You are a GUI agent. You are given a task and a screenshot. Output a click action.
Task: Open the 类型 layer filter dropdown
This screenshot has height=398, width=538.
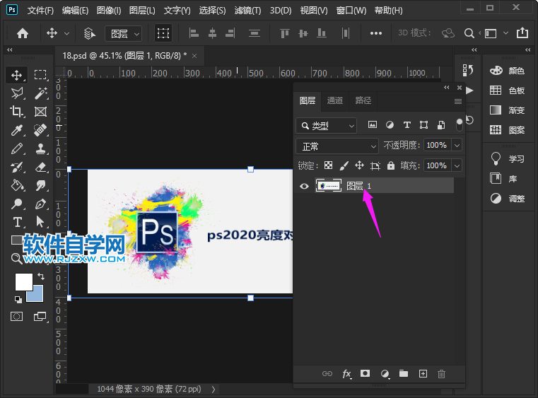click(327, 125)
